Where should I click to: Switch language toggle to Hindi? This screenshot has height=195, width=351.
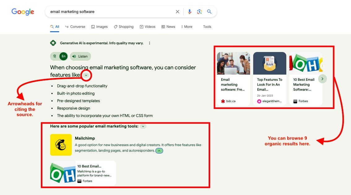[55, 56]
